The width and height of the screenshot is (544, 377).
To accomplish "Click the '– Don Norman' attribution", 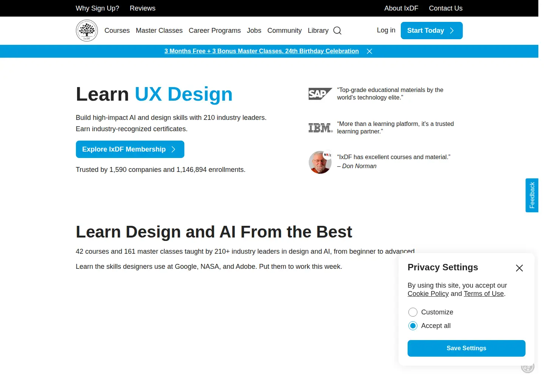I will 357,166.
